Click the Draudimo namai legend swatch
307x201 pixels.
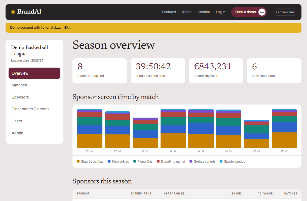158,161
